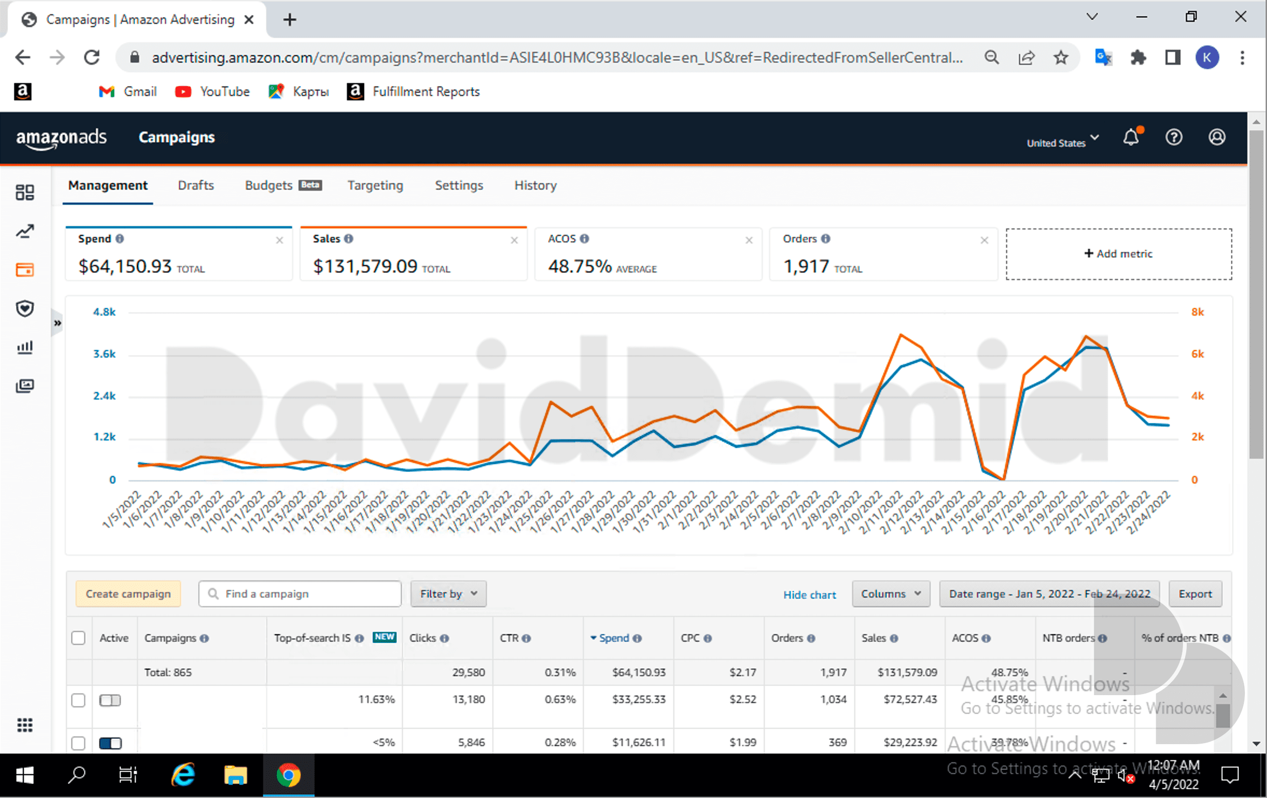Viewport: 1267px width, 798px height.
Task: Open the United States country dropdown
Action: (1063, 142)
